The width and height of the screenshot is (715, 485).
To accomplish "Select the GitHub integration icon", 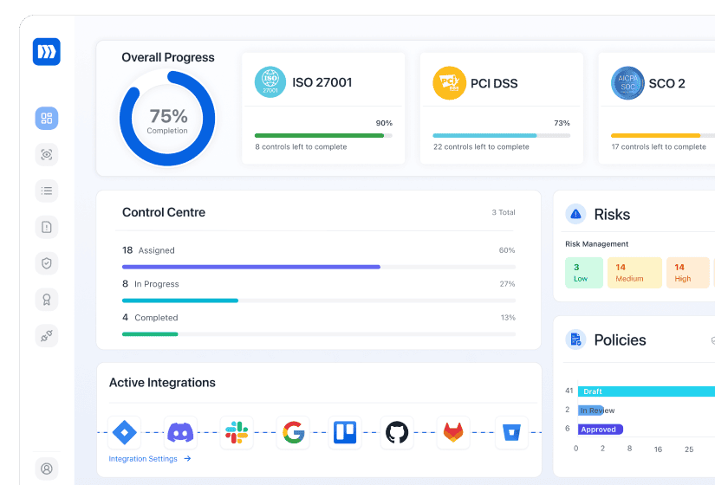I will [397, 432].
